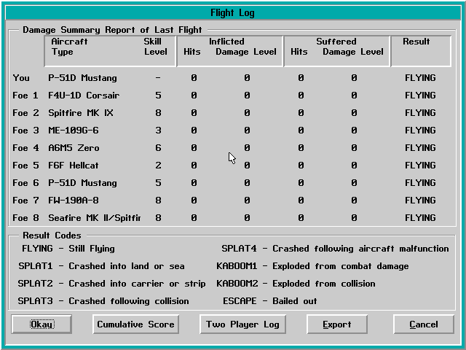This screenshot has width=466, height=350.
Task: Click 'KABOOM2 - Exploded from collision'
Action: 296,284
